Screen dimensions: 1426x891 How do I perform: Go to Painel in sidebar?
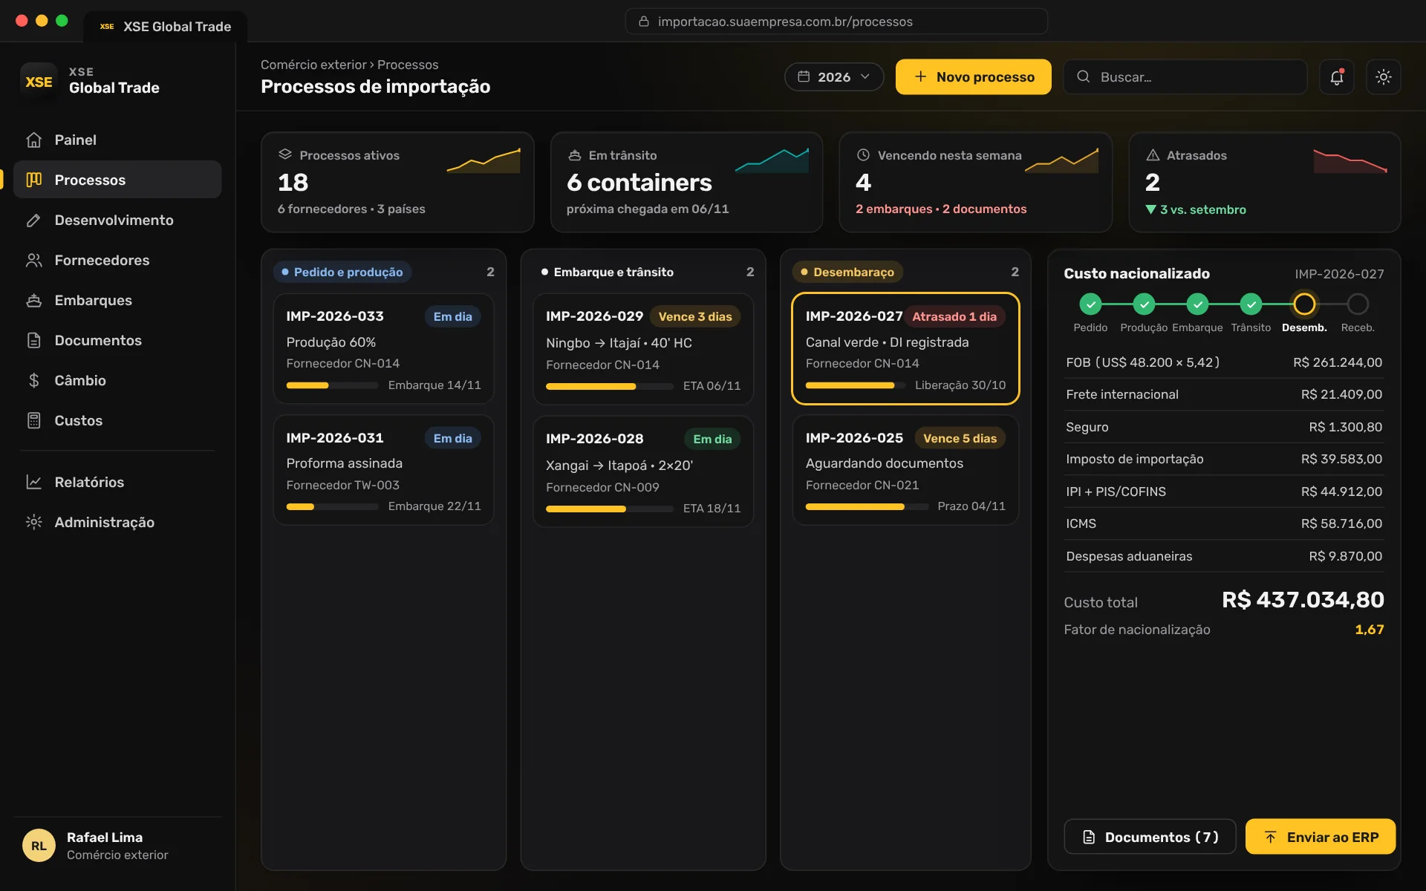pyautogui.click(x=117, y=140)
